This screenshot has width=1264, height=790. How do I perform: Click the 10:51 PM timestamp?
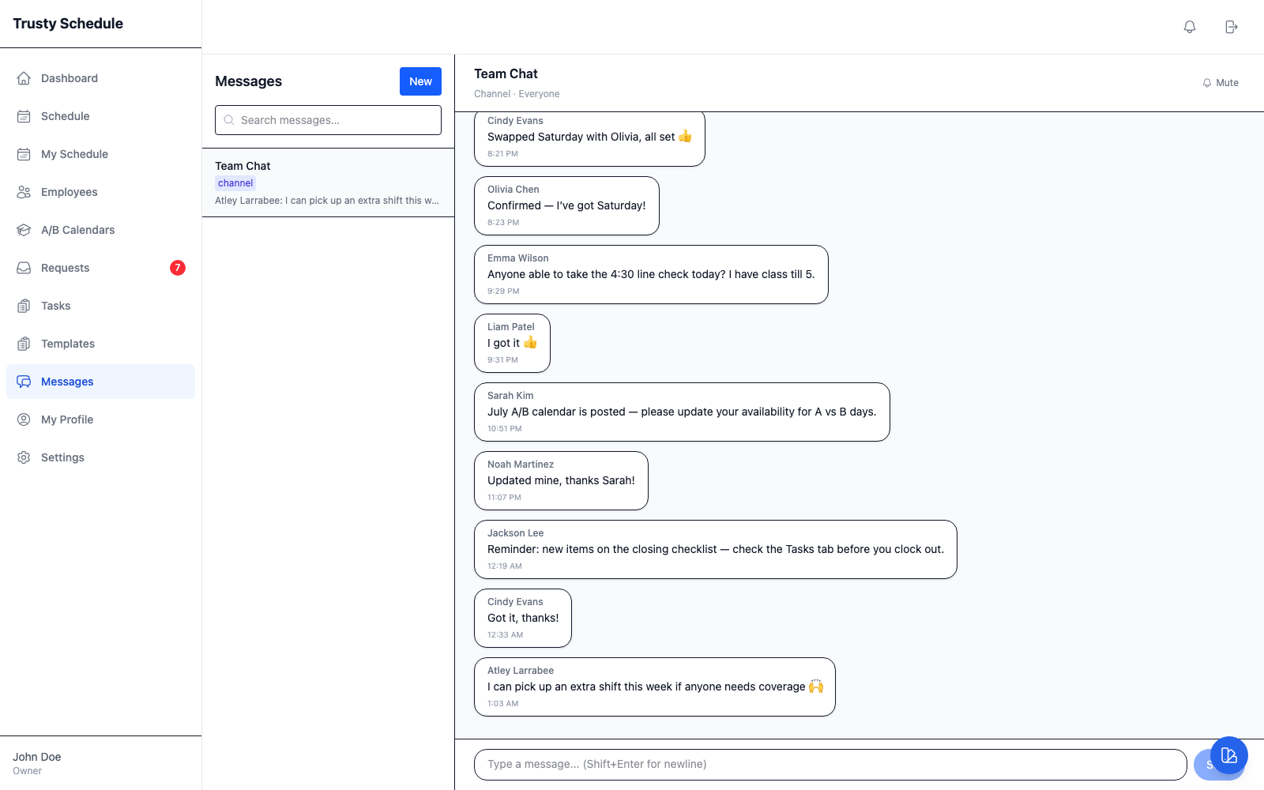pos(505,429)
